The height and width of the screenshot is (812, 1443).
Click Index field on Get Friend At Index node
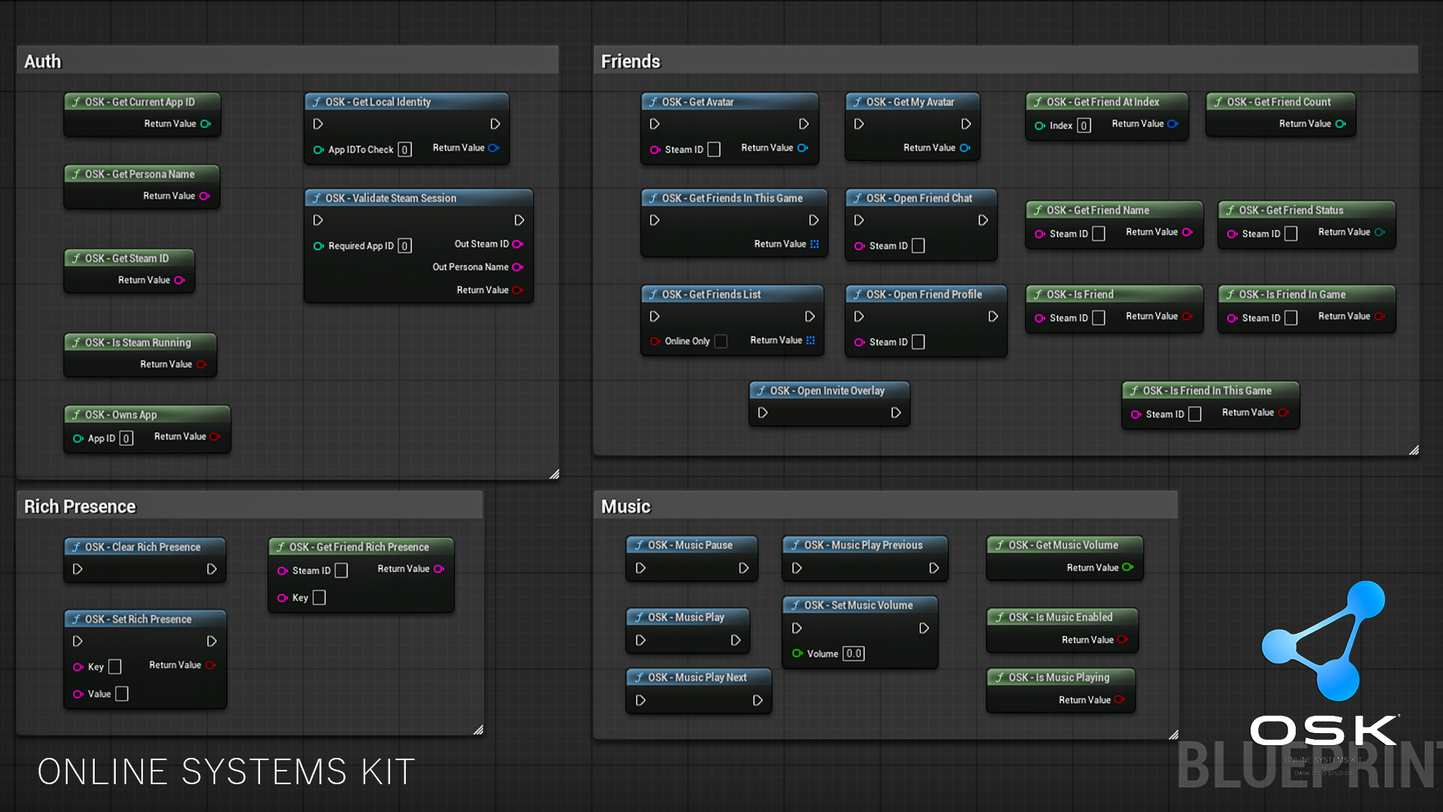click(1083, 125)
